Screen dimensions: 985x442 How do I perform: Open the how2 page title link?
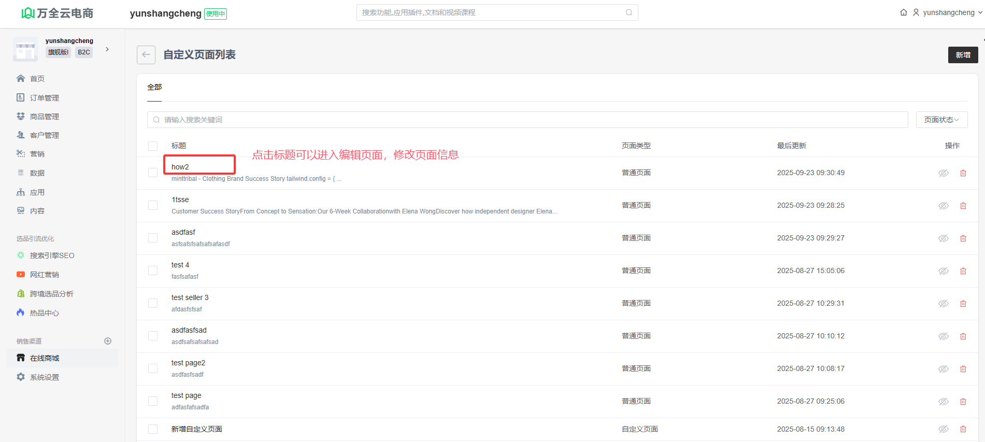180,167
